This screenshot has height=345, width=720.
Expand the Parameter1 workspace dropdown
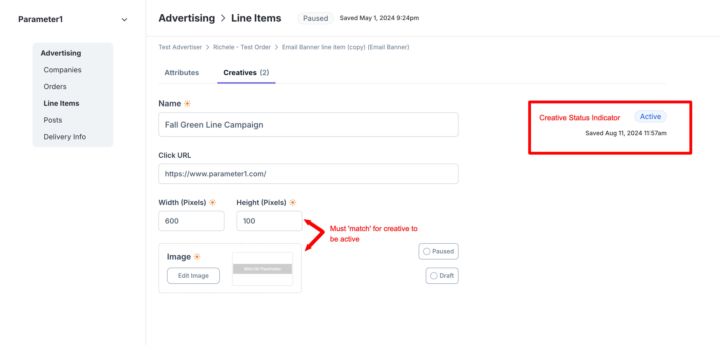pos(124,20)
